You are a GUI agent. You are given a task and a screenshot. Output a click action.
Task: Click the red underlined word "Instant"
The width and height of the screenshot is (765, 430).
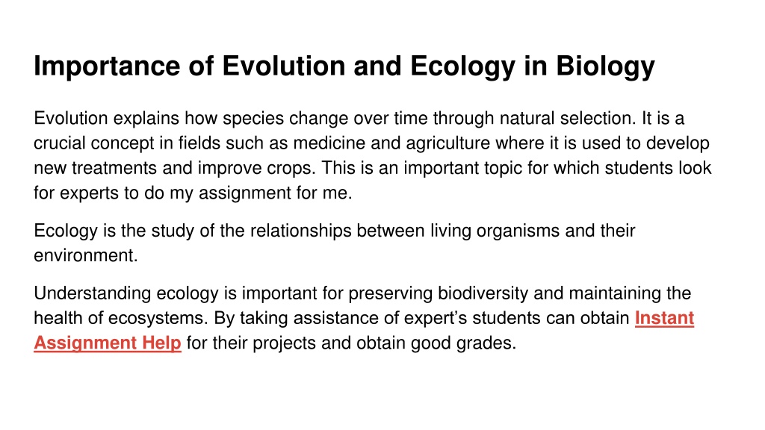(664, 318)
